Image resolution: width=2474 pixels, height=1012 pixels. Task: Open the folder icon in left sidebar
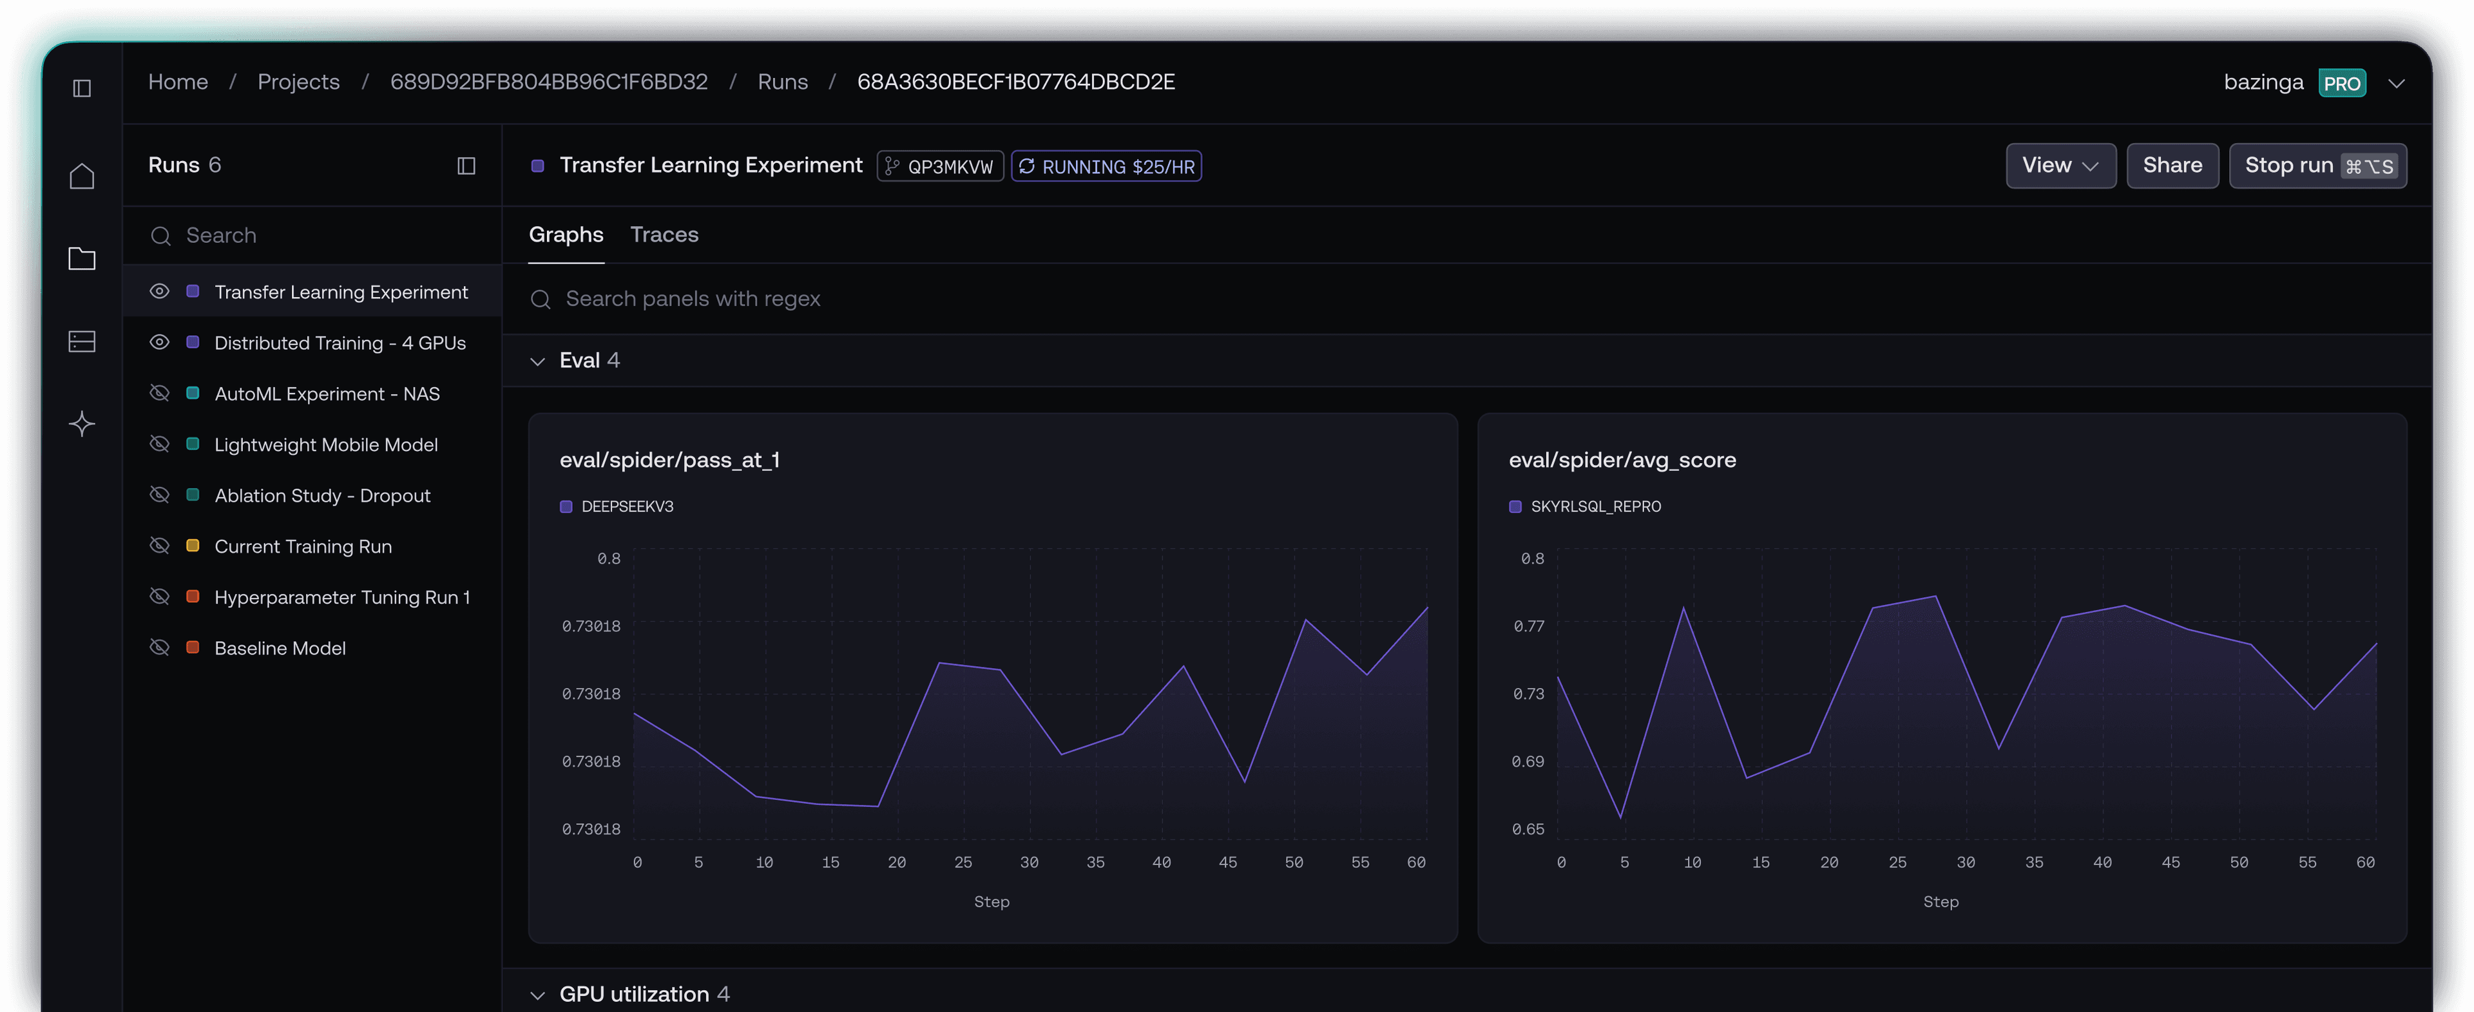[82, 258]
